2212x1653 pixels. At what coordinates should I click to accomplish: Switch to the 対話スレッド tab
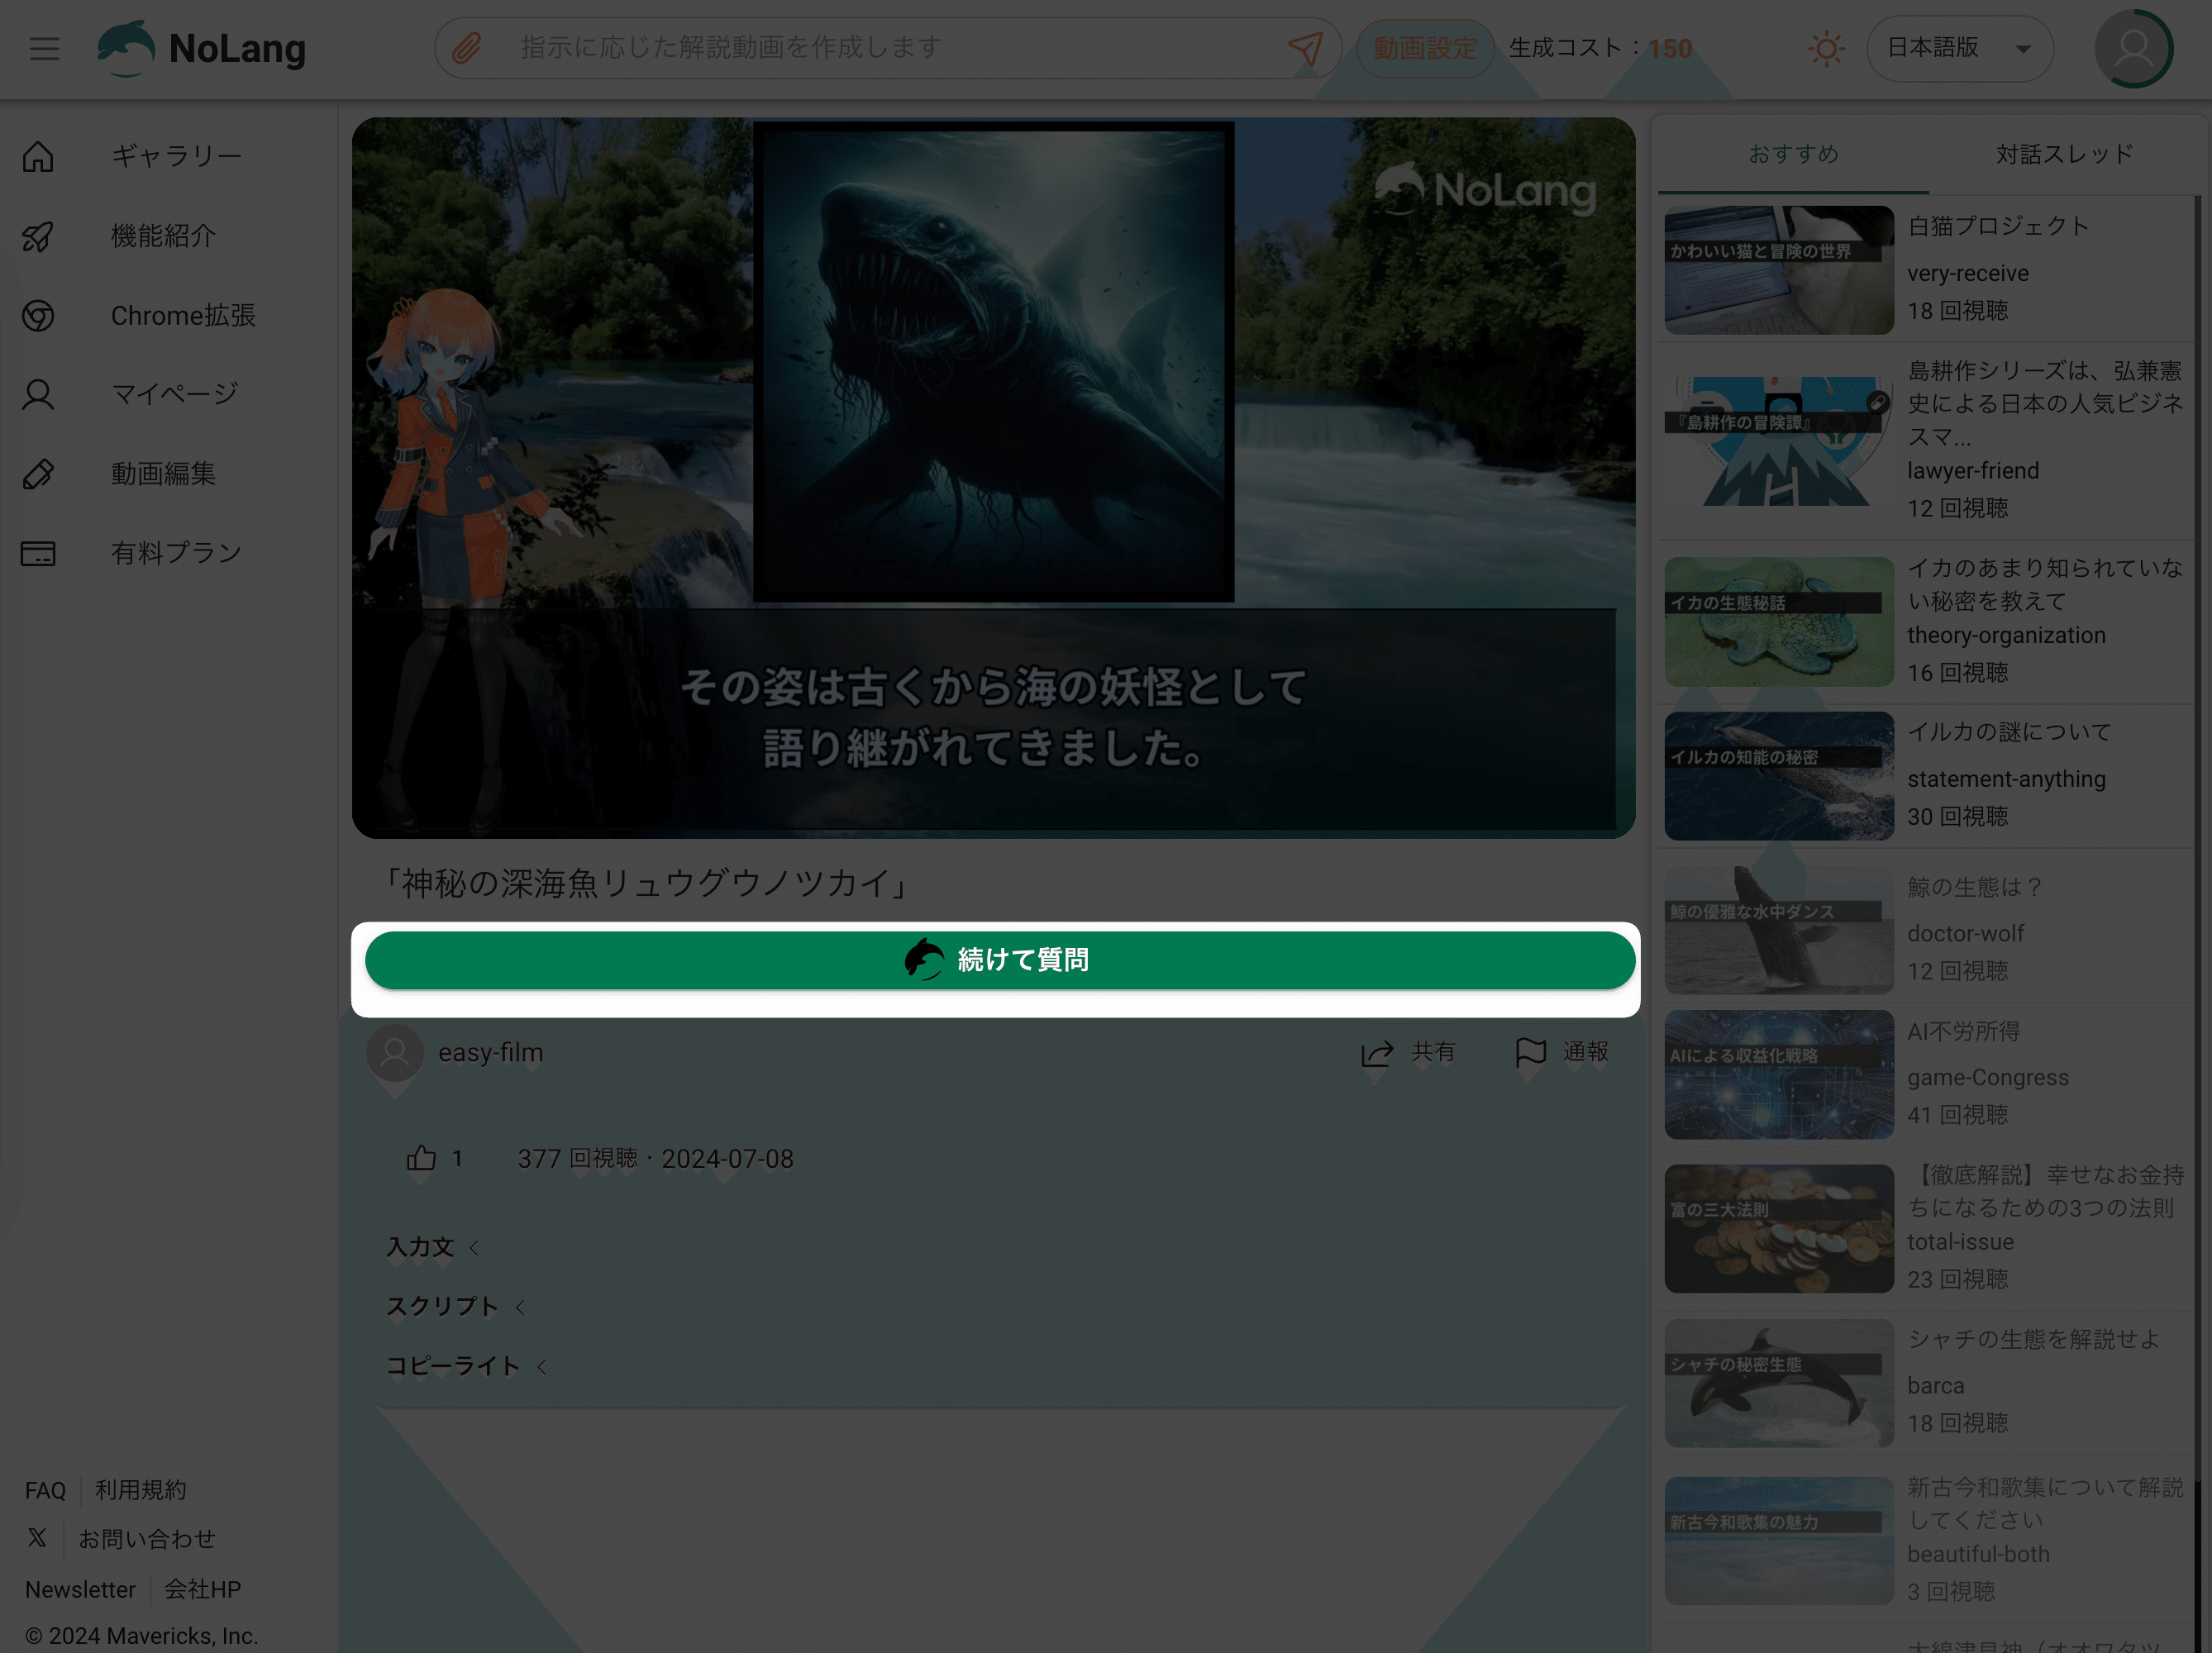(2064, 154)
